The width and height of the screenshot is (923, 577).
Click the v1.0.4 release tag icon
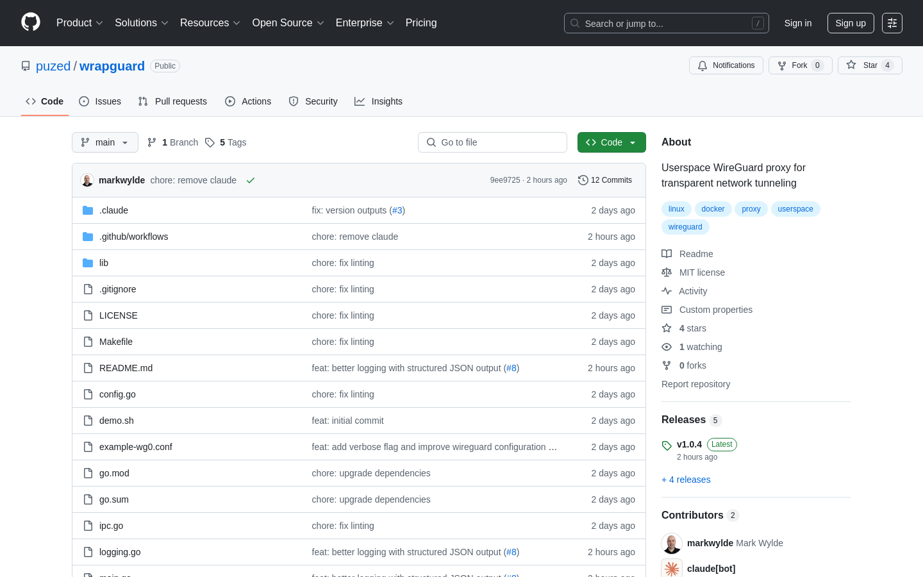(667, 445)
